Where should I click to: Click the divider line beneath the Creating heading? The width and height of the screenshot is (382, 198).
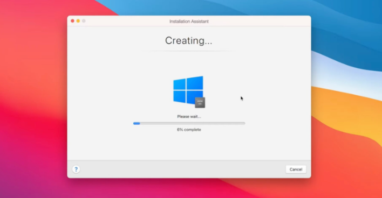(x=189, y=51)
